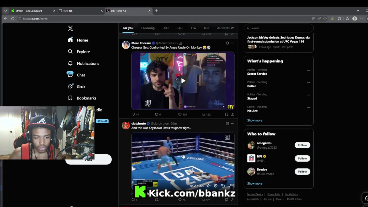This screenshot has width=368, height=207.
Task: Open Bookmarks in the sidebar
Action: (82, 98)
